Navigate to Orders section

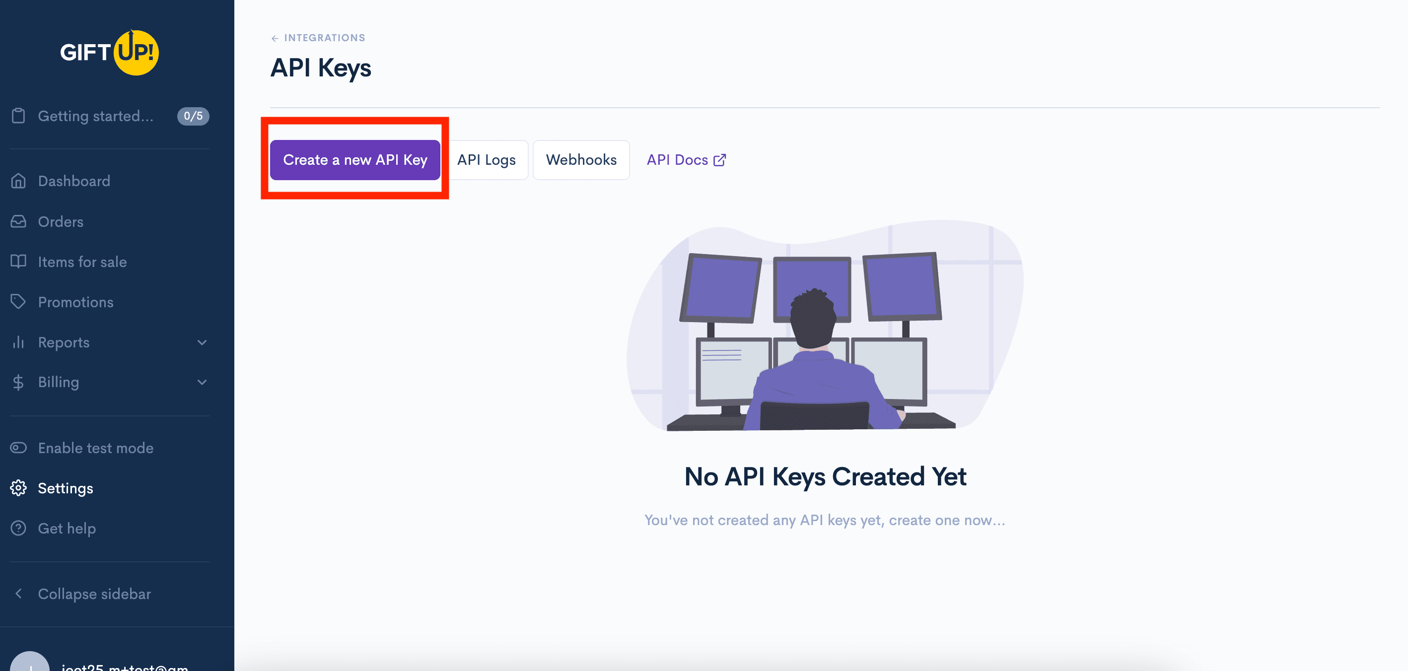point(60,221)
